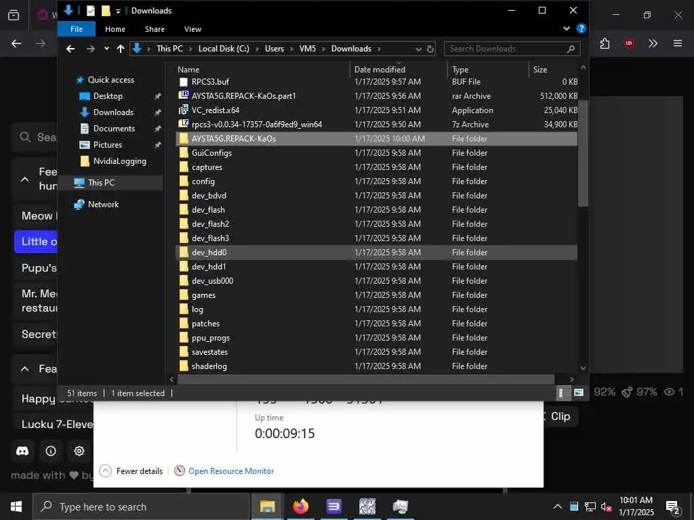Click Fewer details in Task Manager

[x=131, y=471]
